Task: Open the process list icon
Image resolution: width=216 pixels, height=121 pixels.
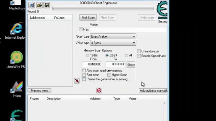Action: tap(31, 5)
